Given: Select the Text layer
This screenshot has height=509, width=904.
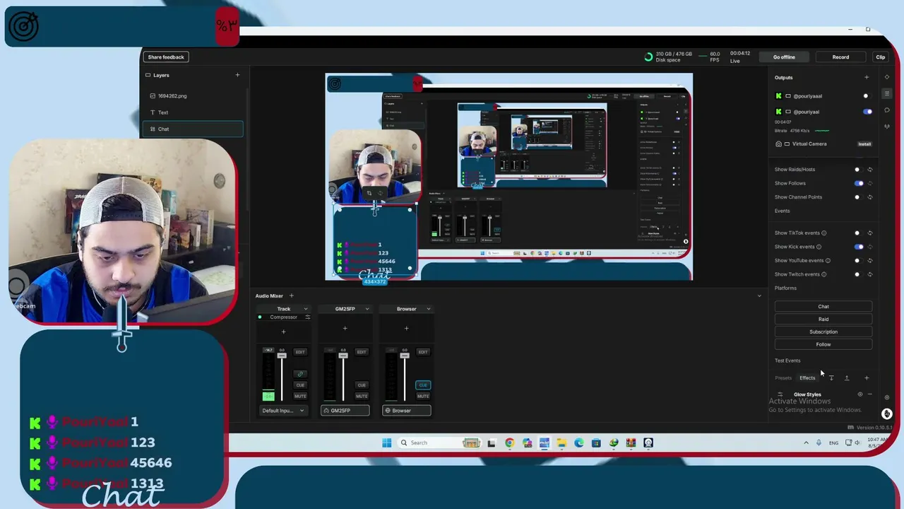Looking at the screenshot, I should tap(193, 112).
